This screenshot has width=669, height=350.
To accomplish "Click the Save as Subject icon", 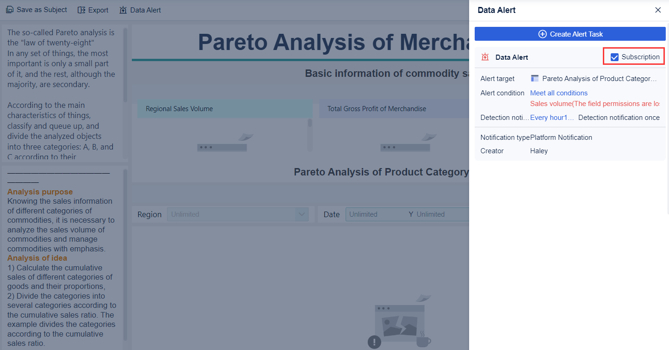I will pyautogui.click(x=10, y=9).
